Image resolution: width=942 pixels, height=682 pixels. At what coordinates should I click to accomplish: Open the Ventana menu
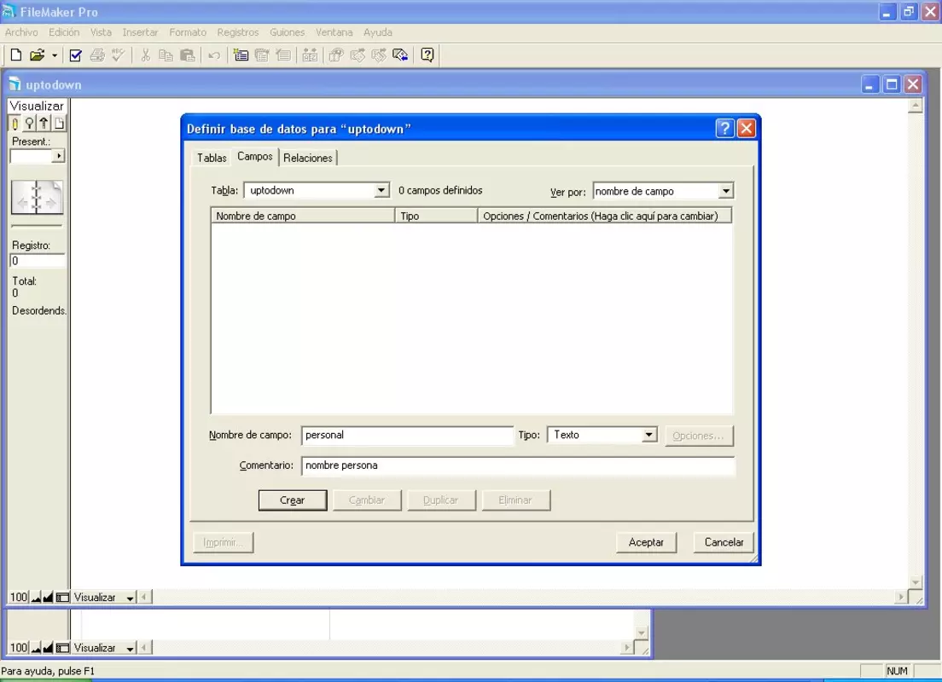(334, 32)
